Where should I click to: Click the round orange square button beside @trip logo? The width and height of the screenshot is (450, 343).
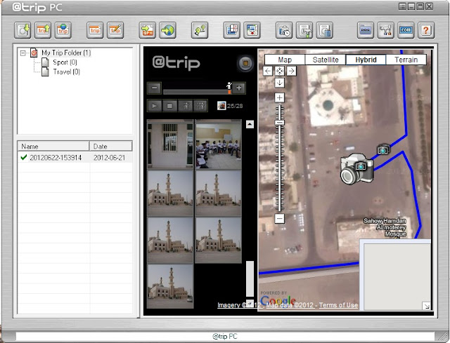point(245,63)
